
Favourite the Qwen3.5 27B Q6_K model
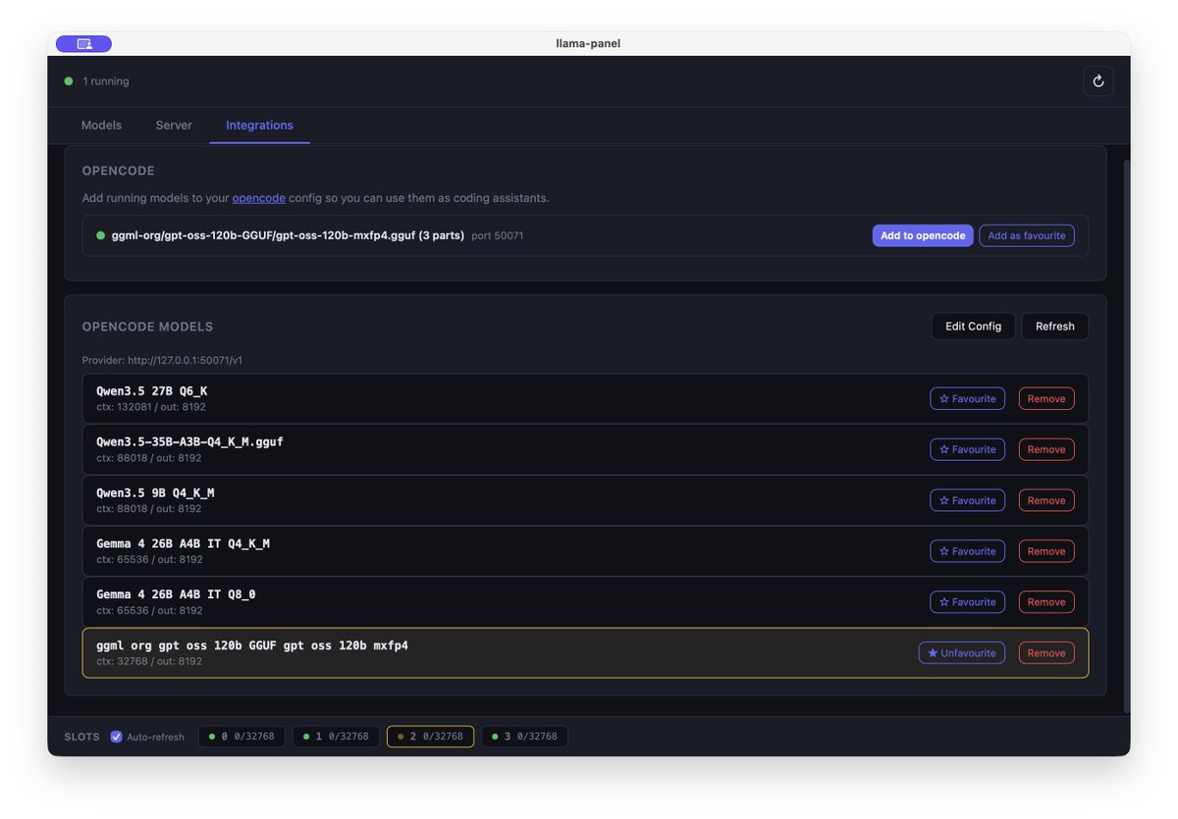point(968,398)
